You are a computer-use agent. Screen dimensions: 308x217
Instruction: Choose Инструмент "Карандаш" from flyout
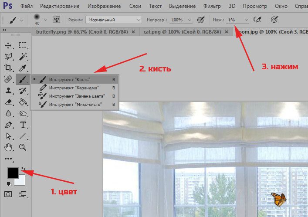click(74, 88)
